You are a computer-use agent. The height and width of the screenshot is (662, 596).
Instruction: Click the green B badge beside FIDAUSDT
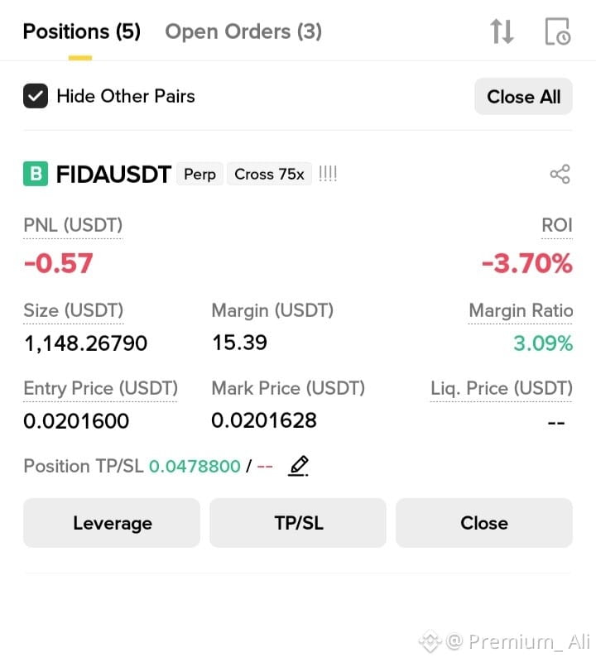(x=36, y=174)
